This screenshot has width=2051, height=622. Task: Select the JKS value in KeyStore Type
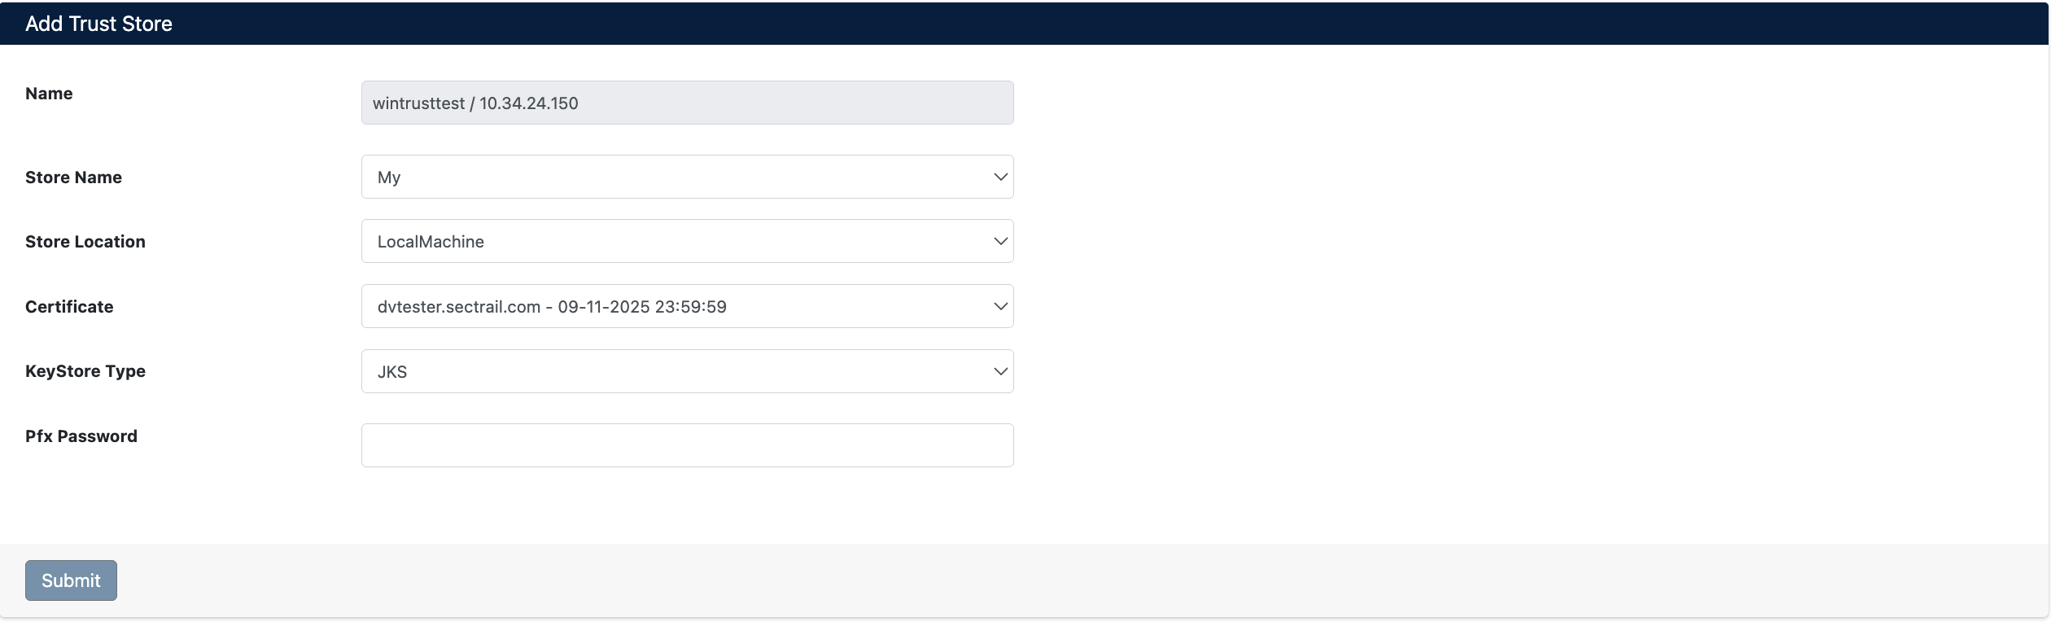click(391, 371)
